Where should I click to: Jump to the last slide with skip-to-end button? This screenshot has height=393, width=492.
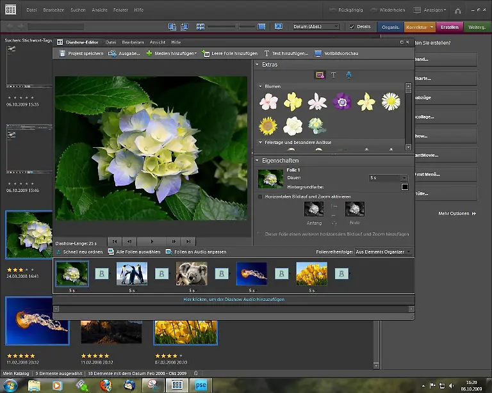click(x=188, y=241)
